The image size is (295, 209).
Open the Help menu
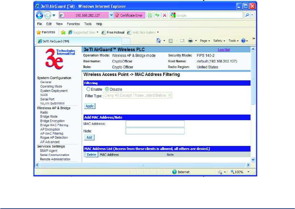pos(99,24)
